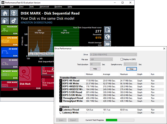Open Graph for Throughput Write
The height and width of the screenshot is (124, 167).
pyautogui.click(x=140, y=101)
